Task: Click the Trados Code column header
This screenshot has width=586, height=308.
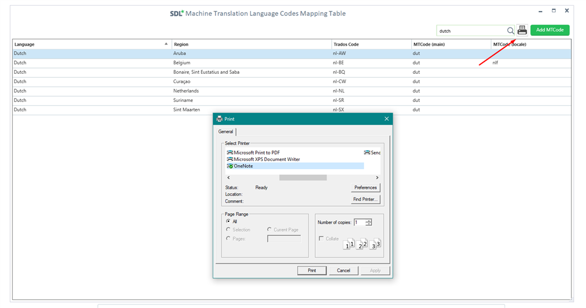Action: (x=371, y=44)
